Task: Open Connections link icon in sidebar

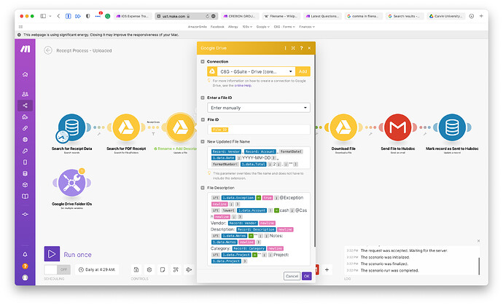Action: 25,128
